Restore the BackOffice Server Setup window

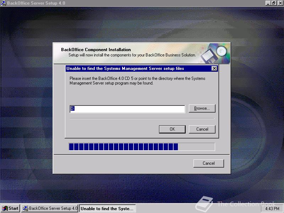(x=274, y=3)
